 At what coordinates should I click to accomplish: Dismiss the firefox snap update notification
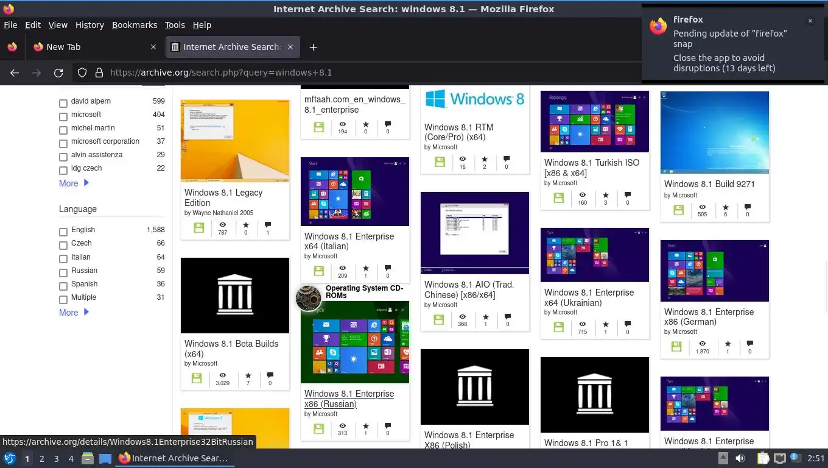(x=810, y=21)
